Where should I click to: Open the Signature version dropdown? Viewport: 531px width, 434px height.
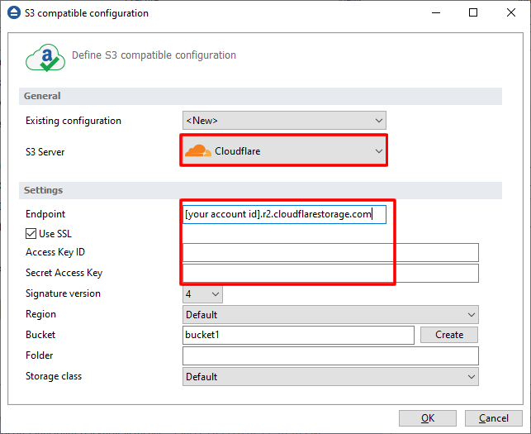[202, 293]
